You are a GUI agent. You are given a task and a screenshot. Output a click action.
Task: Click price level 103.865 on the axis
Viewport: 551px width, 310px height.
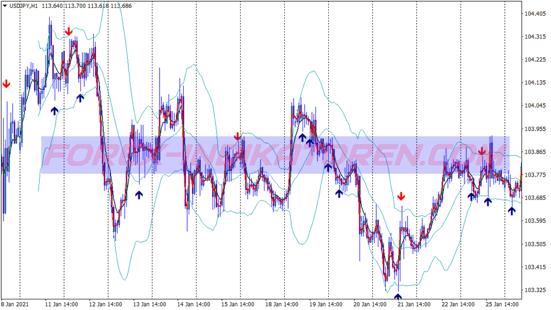tap(535, 152)
